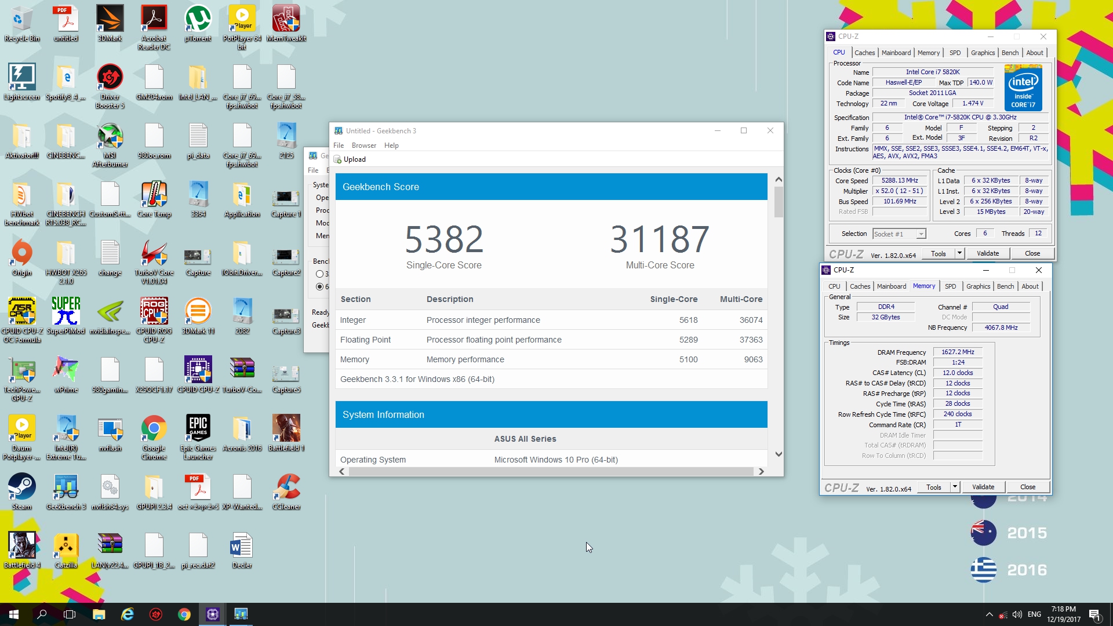This screenshot has width=1113, height=626.
Task: Open Battlefield 1 desktop shortcut
Action: [286, 434]
